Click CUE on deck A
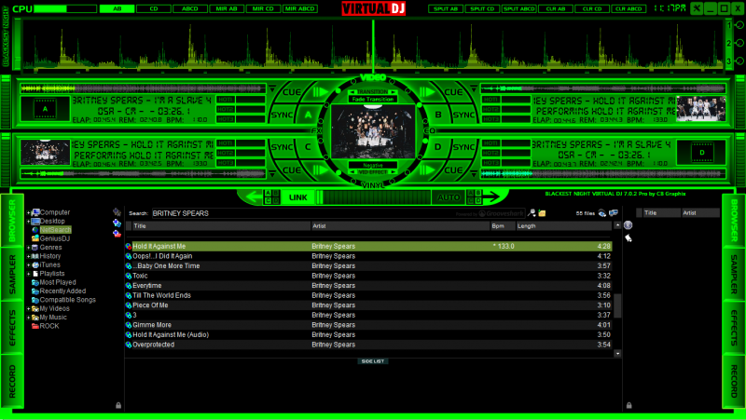The width and height of the screenshot is (746, 420). (291, 92)
